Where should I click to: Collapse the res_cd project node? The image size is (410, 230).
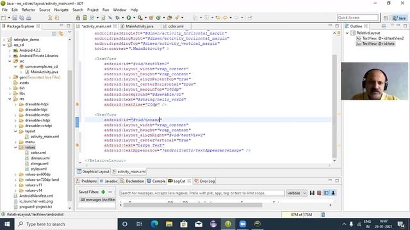(4, 45)
